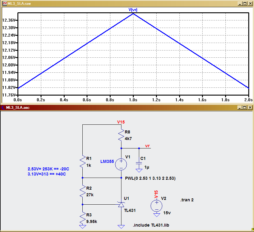
Task: Click the vr net label
Action: tap(147, 146)
